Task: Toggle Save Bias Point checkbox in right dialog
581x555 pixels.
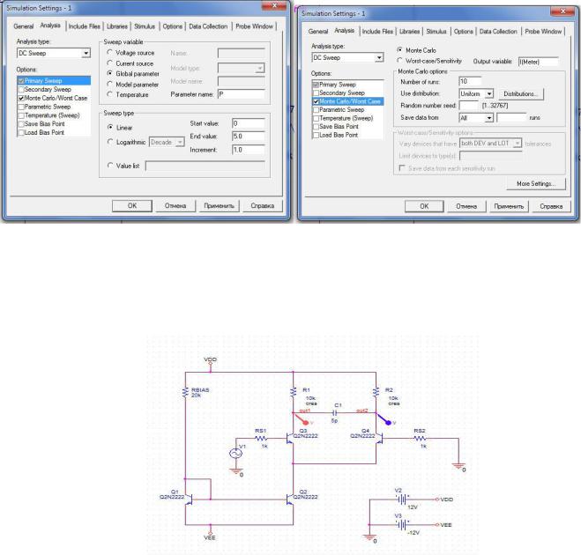Action: 316,127
